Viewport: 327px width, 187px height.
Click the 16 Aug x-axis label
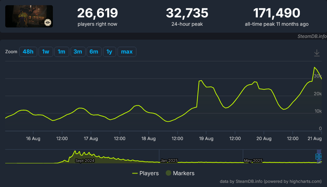click(x=33, y=139)
